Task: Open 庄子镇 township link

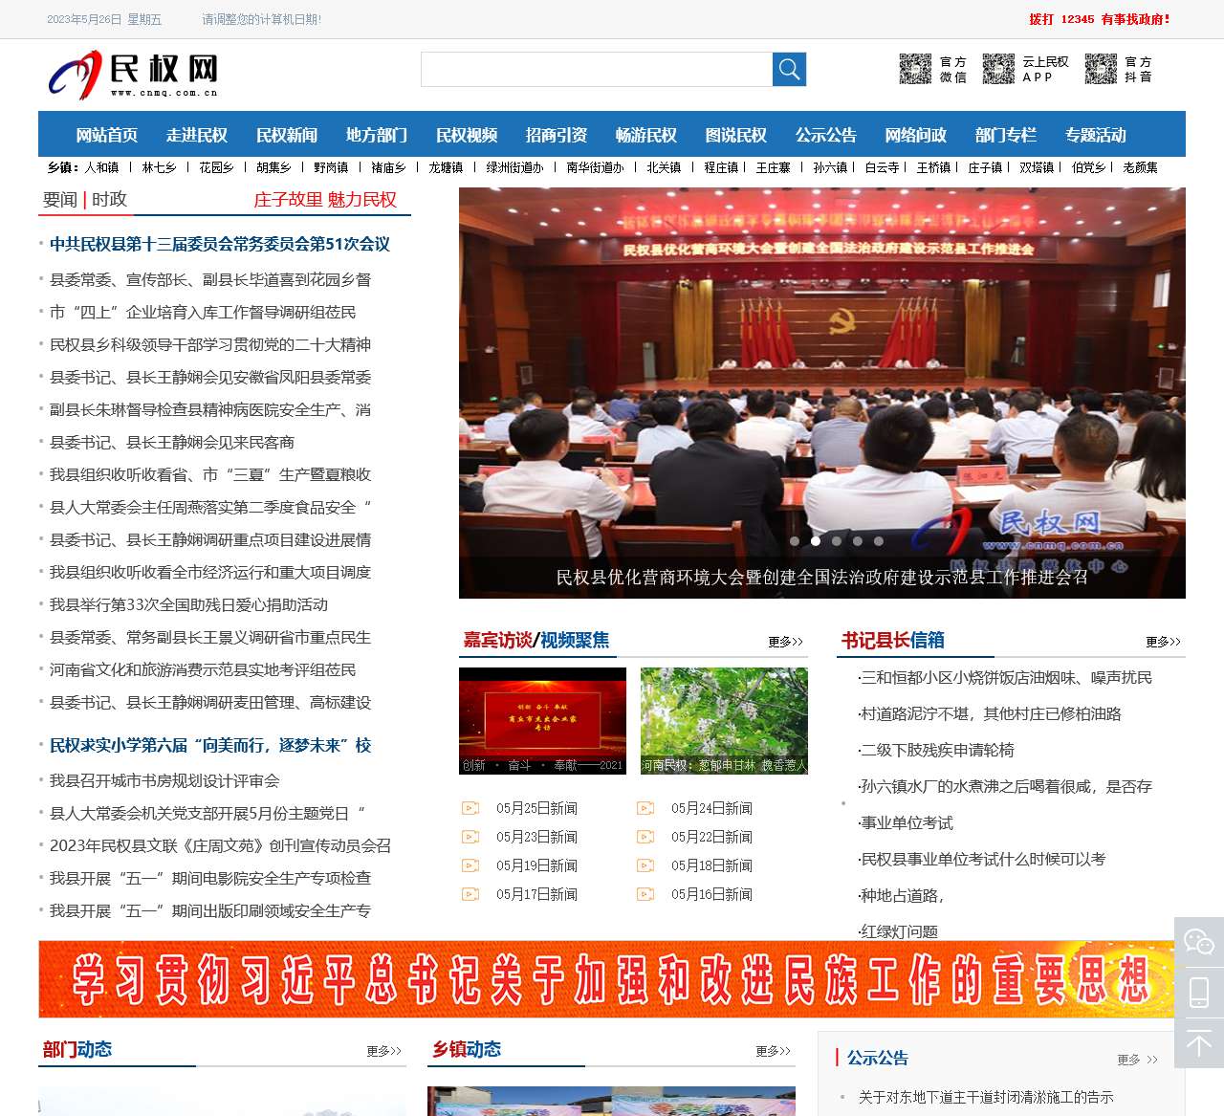Action: [x=985, y=167]
